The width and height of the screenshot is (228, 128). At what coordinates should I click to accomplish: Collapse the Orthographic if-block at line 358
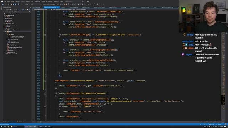(45, 34)
